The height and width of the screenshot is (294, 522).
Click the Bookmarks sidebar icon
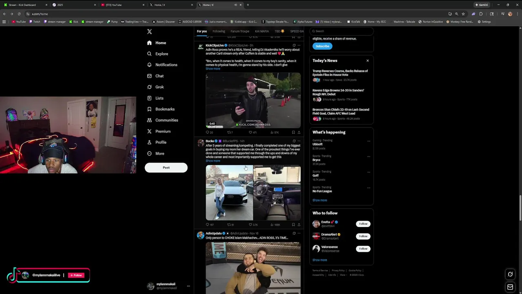pos(149,109)
